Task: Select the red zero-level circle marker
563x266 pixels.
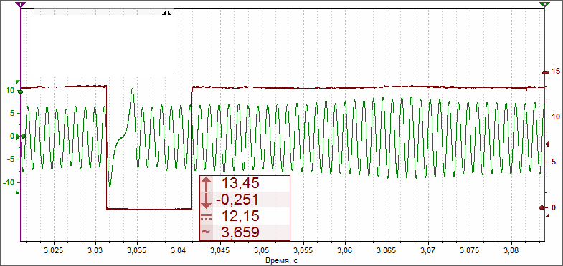Action: tap(541, 207)
